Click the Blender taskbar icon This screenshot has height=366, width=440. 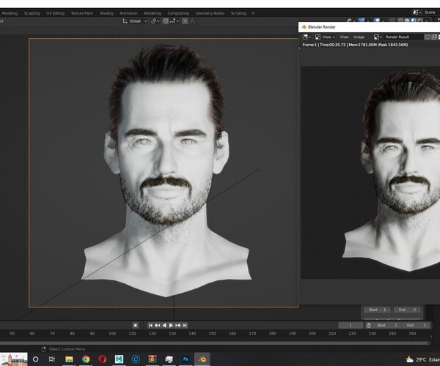(202, 359)
